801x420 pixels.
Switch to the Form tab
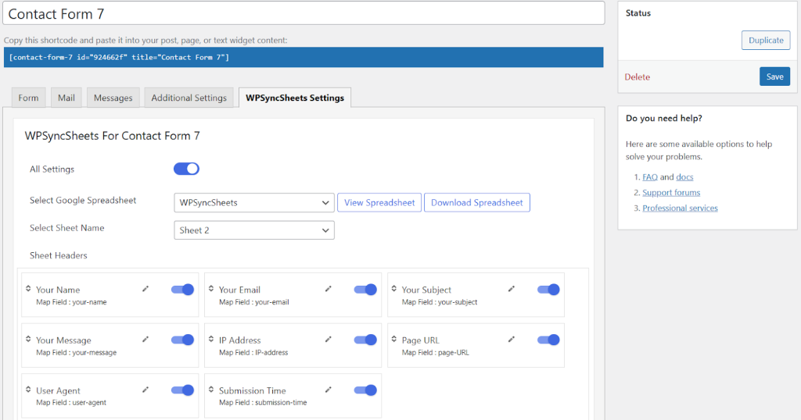(29, 98)
